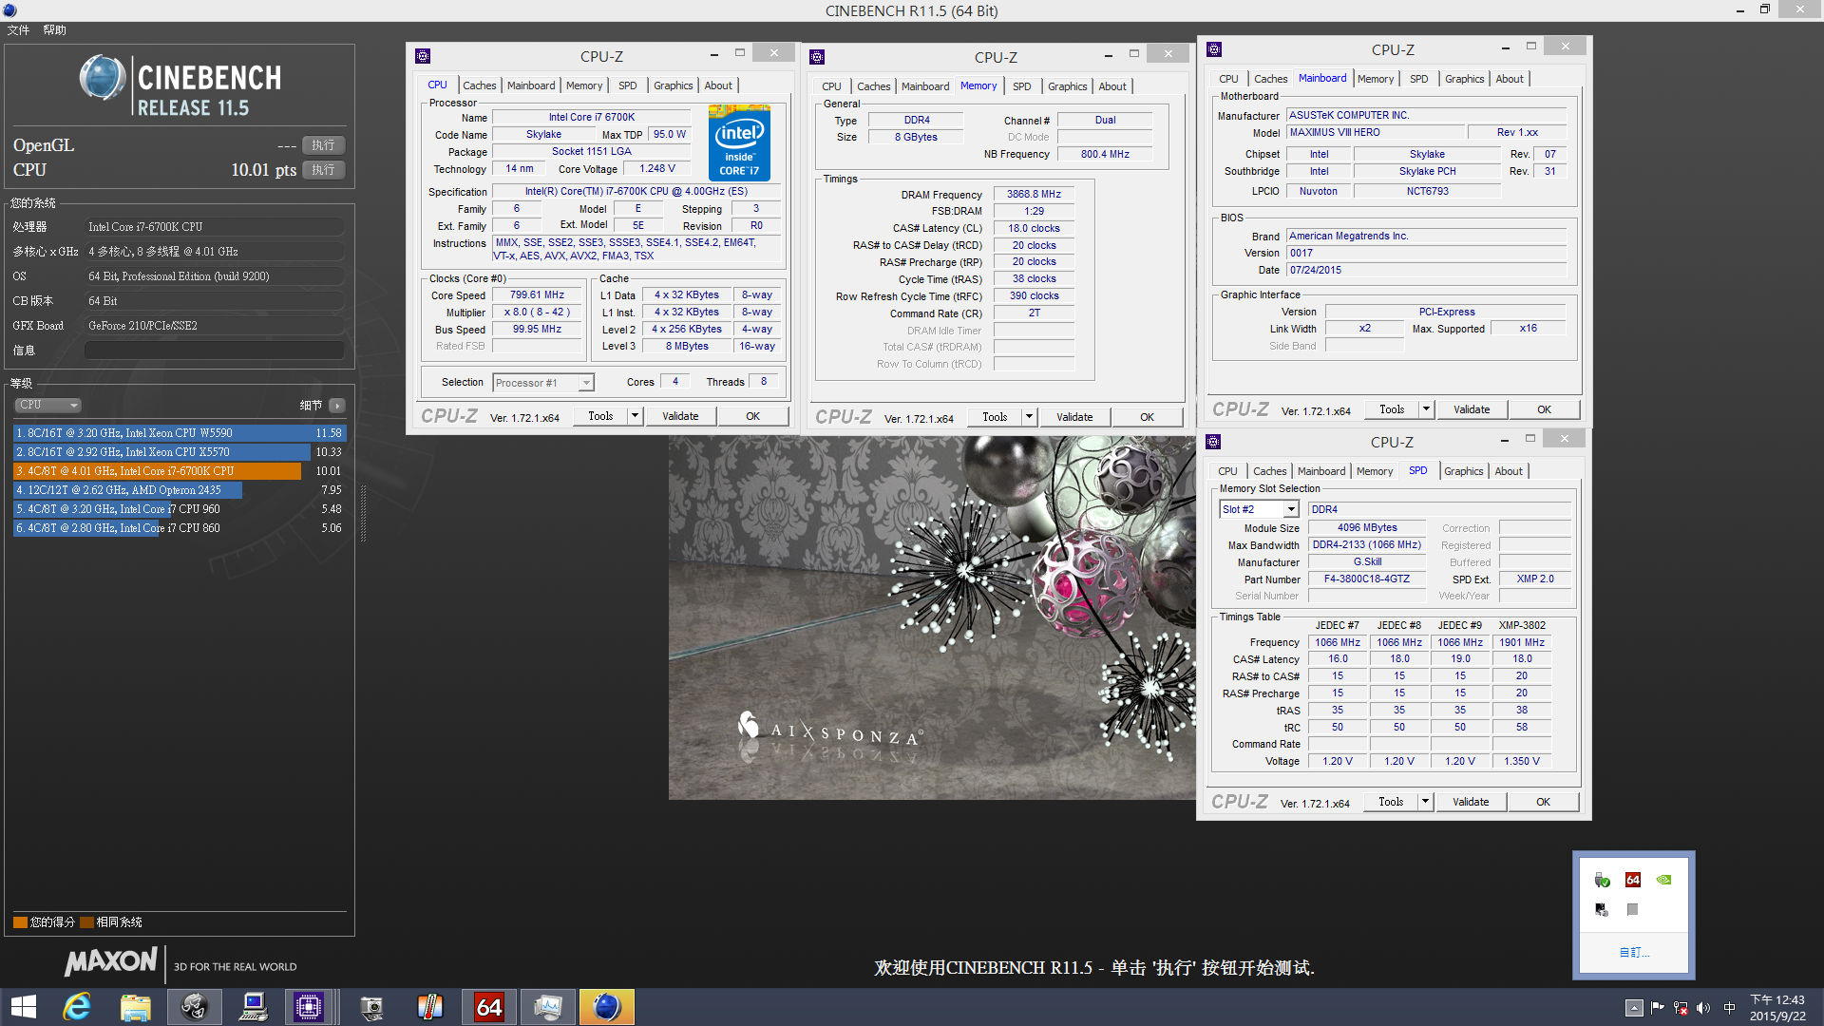This screenshot has width=1824, height=1026.
Task: Open the 文件 menu in Cinebench
Action: click(x=18, y=30)
